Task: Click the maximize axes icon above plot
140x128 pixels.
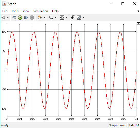Action: [138, 23]
